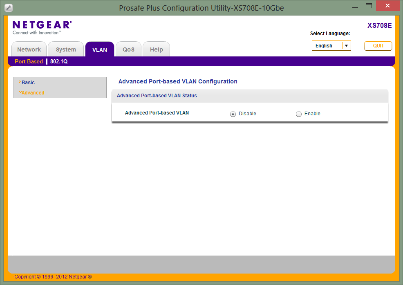Click the Select Language label
The width and height of the screenshot is (403, 285).
pyautogui.click(x=330, y=34)
